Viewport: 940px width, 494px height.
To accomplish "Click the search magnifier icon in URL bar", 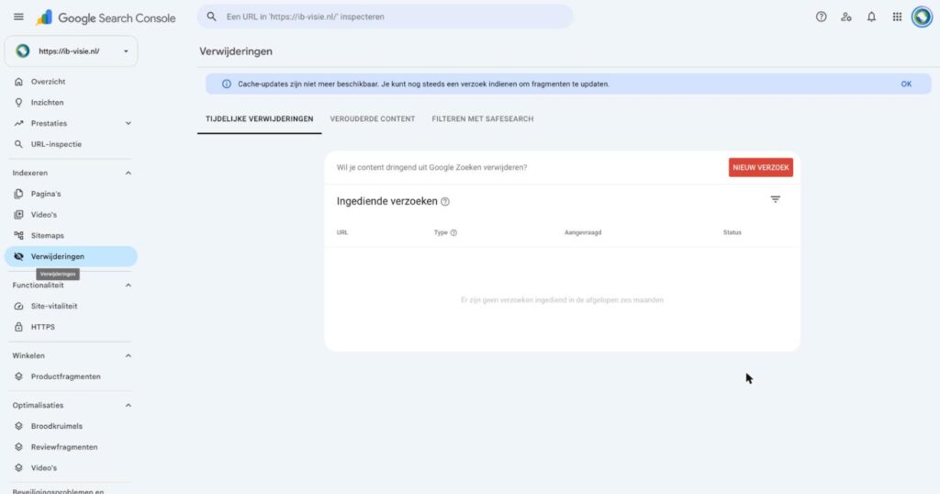I will point(212,17).
